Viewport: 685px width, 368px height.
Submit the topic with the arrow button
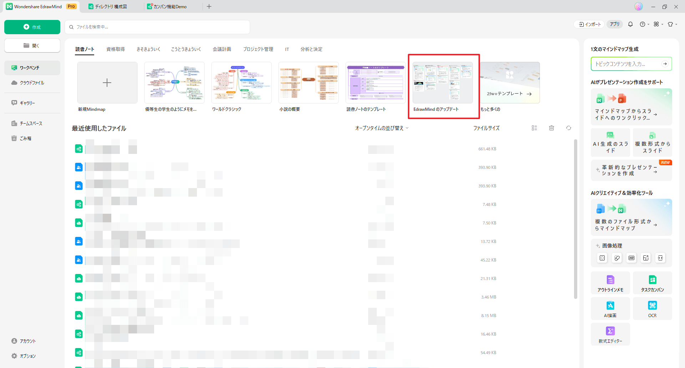pos(665,64)
